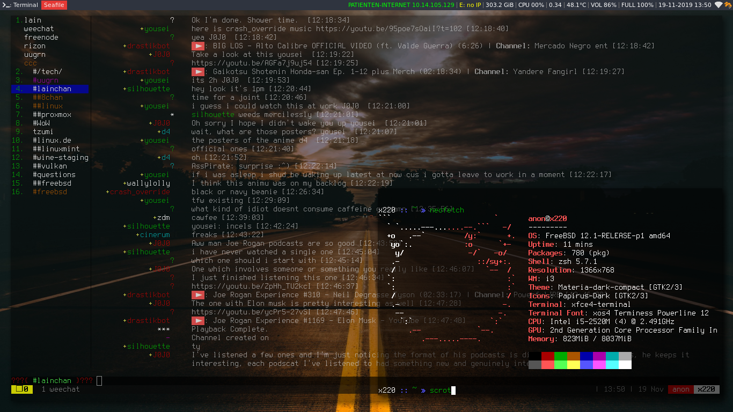Click the crash_override nickname
Image resolution: width=733 pixels, height=412 pixels.
[140, 192]
